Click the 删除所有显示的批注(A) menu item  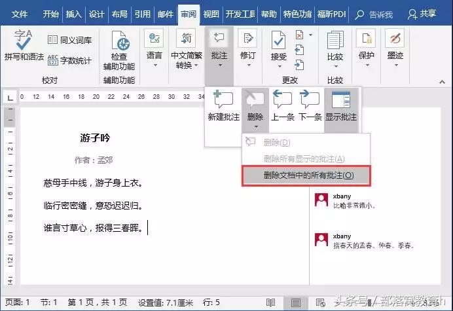(306, 158)
